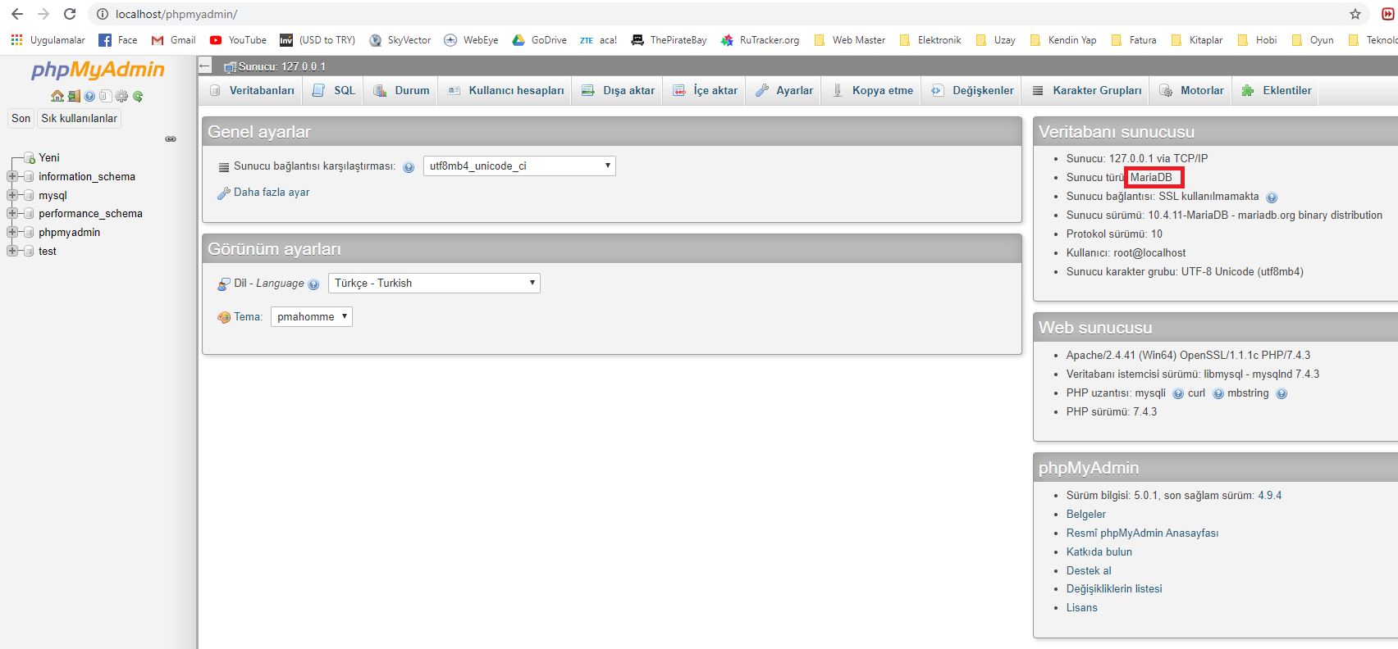
Task: Click the phpMyAdmin home icon
Action: coord(57,96)
